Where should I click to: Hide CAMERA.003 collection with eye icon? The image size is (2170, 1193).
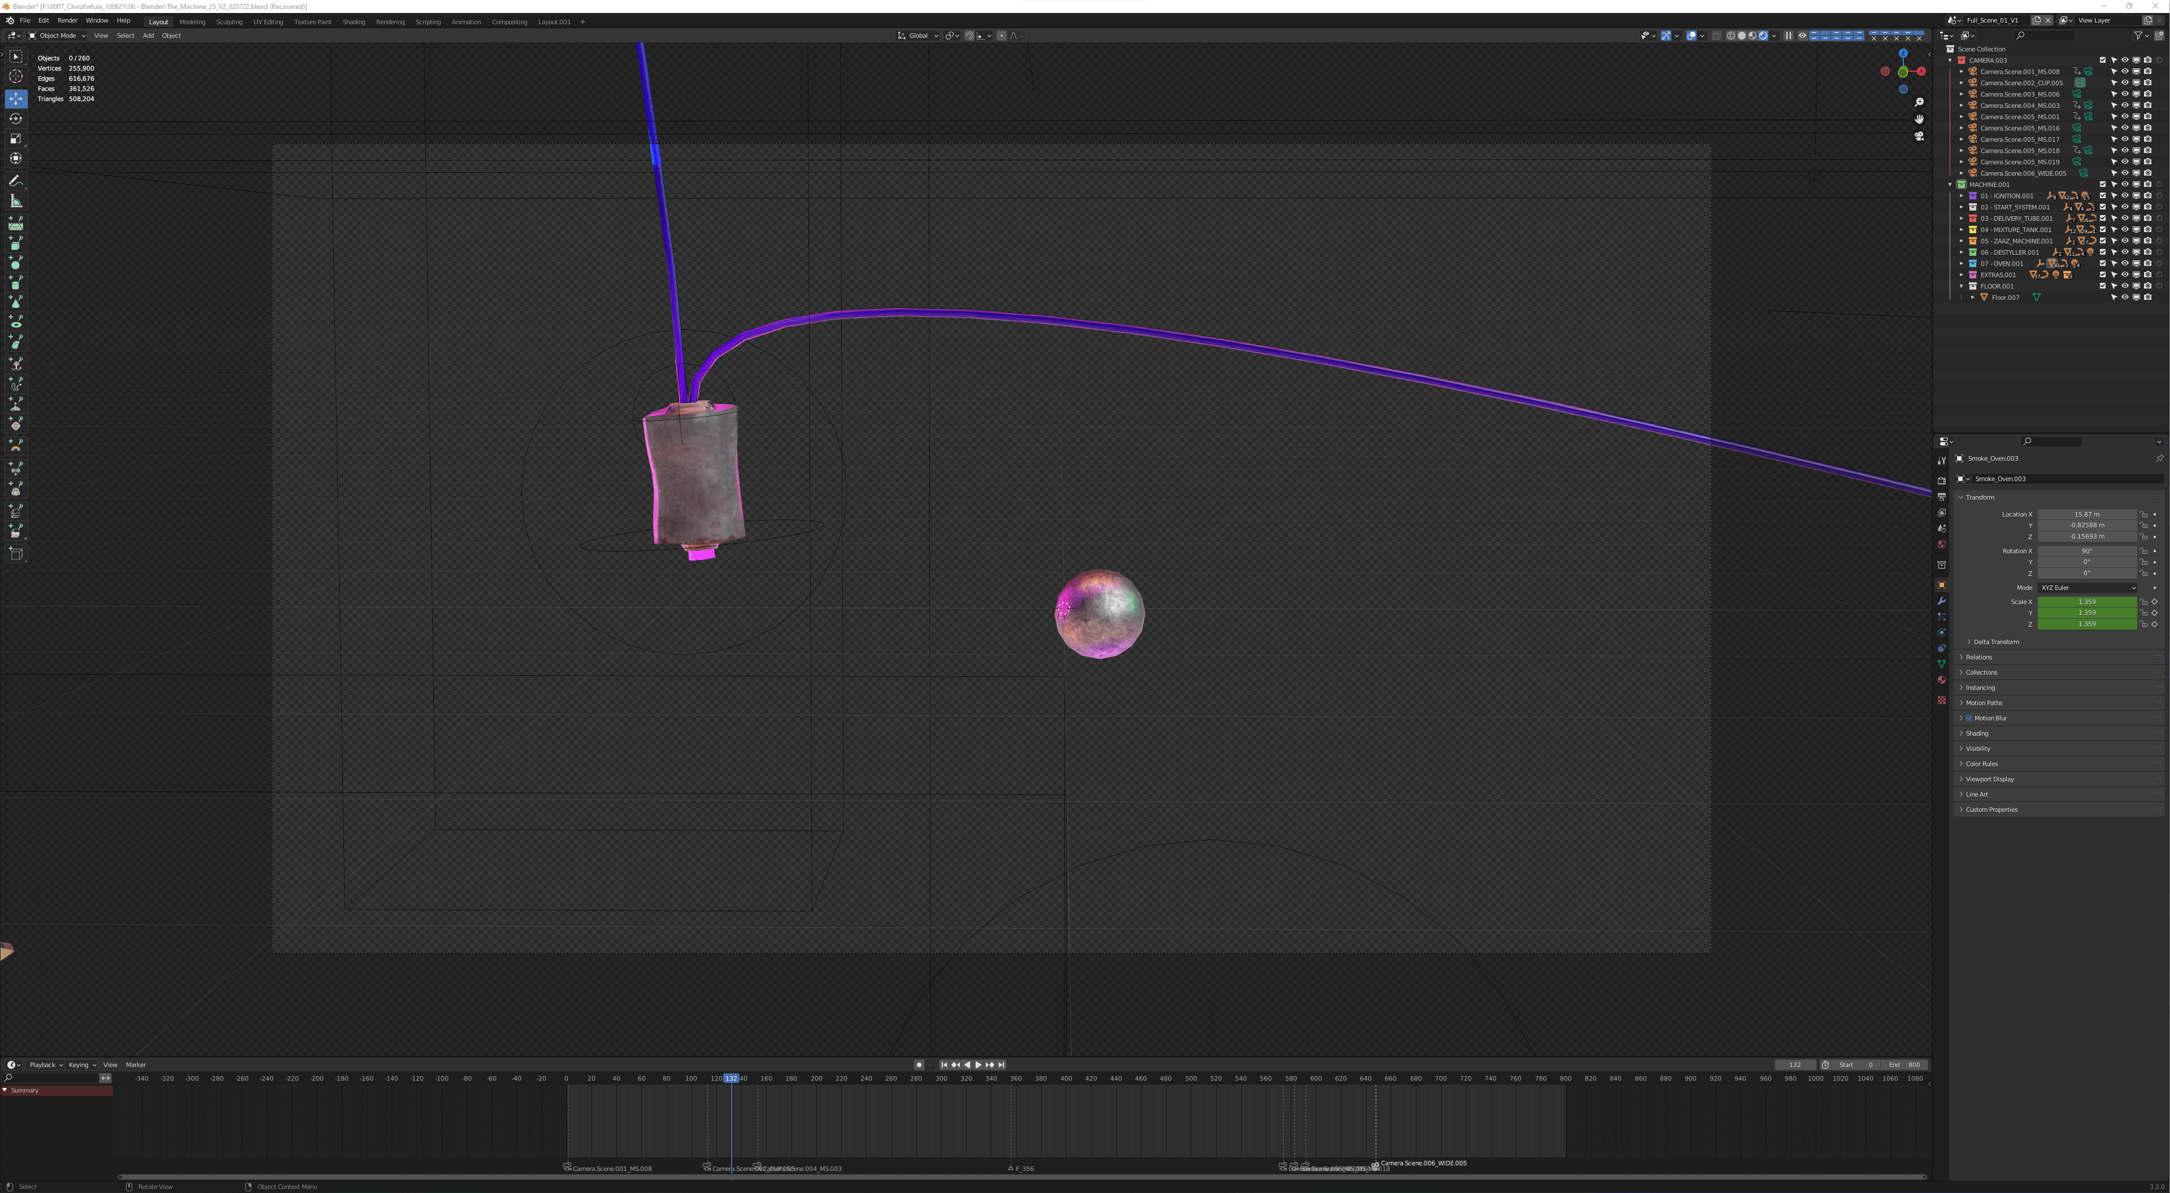[x=2124, y=60]
